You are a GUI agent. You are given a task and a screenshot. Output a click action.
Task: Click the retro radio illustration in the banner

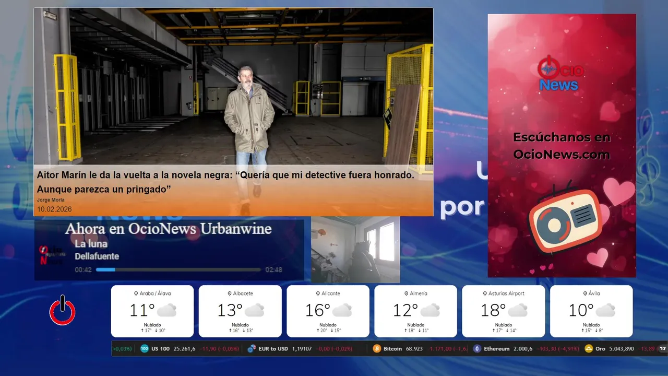(565, 219)
